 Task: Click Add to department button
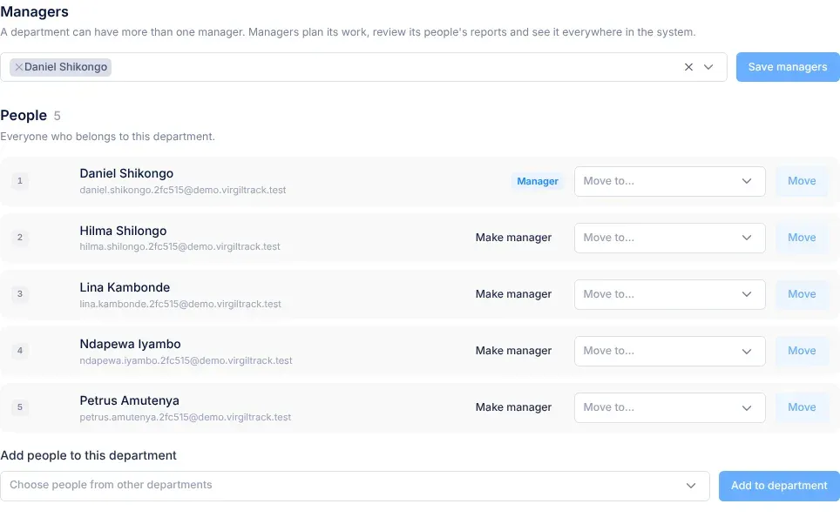[779, 486]
